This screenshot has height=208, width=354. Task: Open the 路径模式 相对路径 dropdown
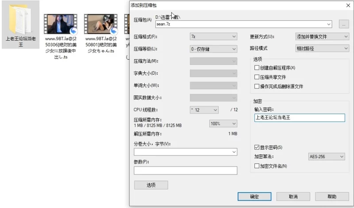[322, 49]
